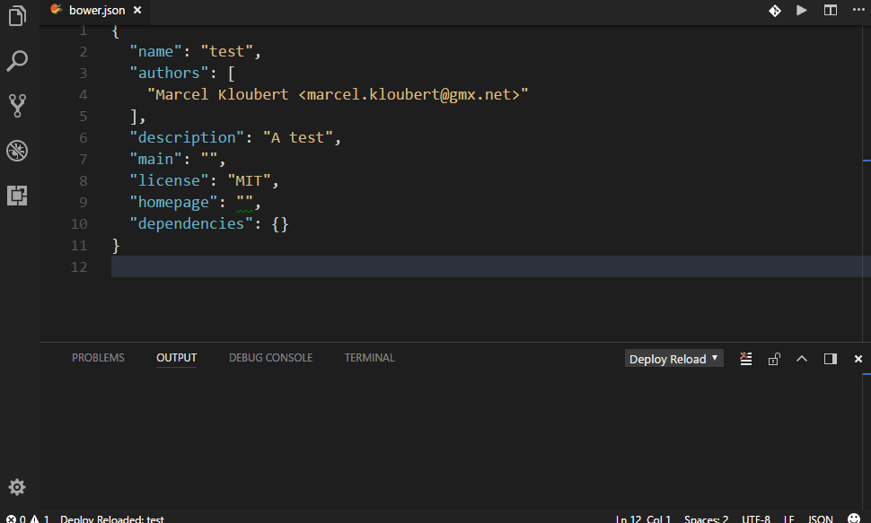The image size is (871, 523).
Task: Switch to the PROBLEMS panel tab
Action: click(x=98, y=358)
